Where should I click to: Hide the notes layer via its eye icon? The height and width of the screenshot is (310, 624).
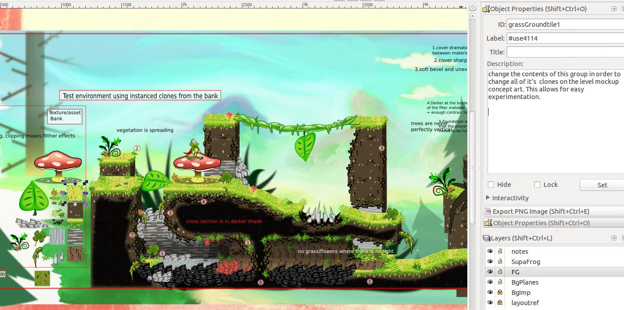click(490, 251)
